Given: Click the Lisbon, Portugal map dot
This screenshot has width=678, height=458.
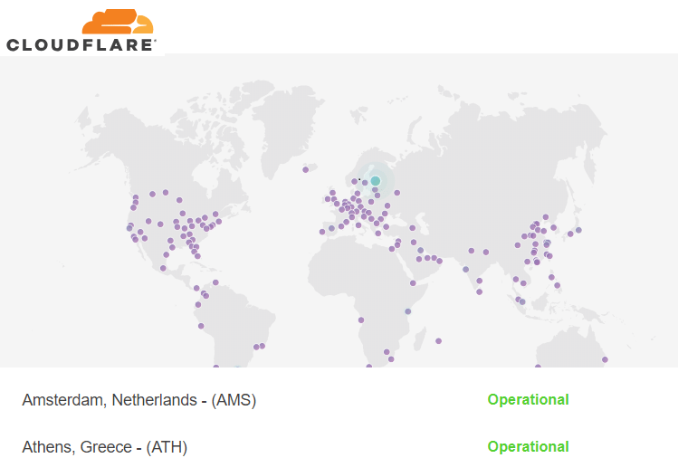Looking at the screenshot, I should click(x=322, y=232).
